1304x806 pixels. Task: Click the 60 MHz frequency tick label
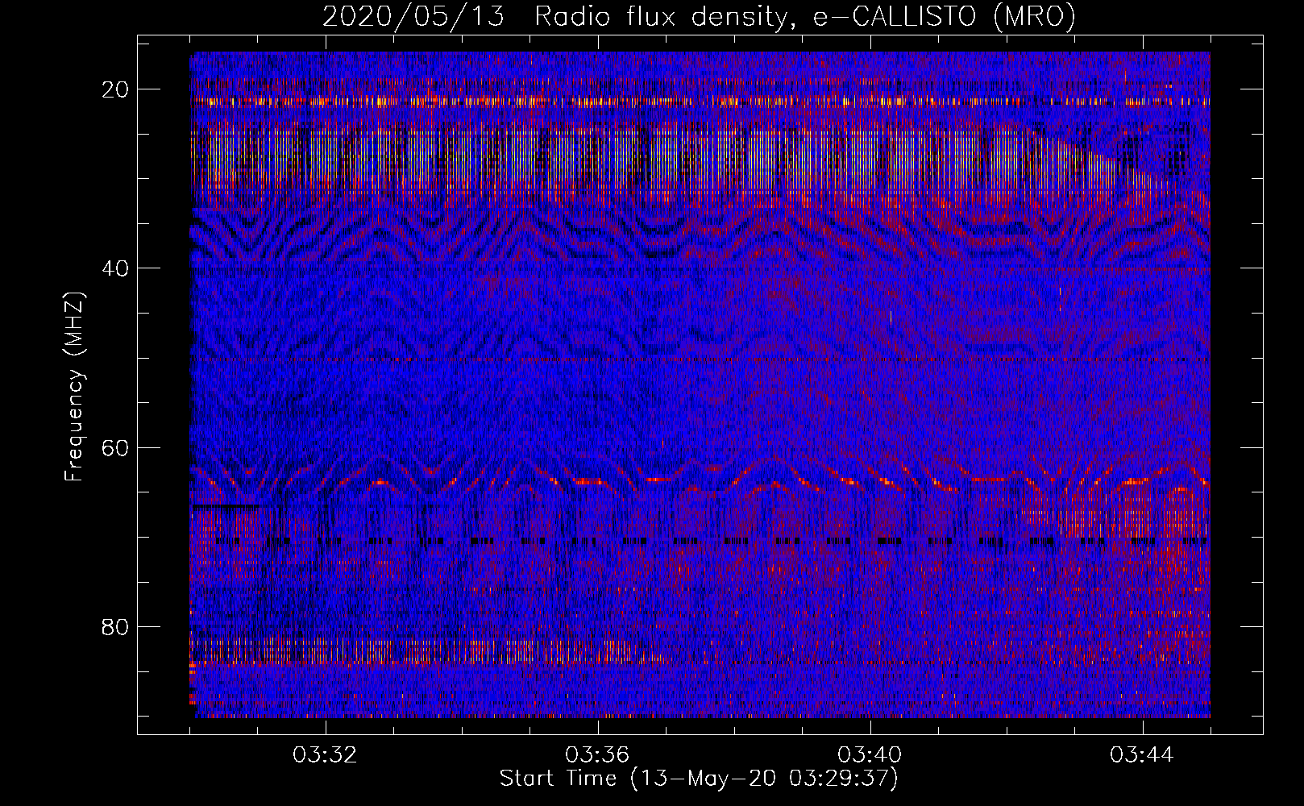tap(116, 447)
